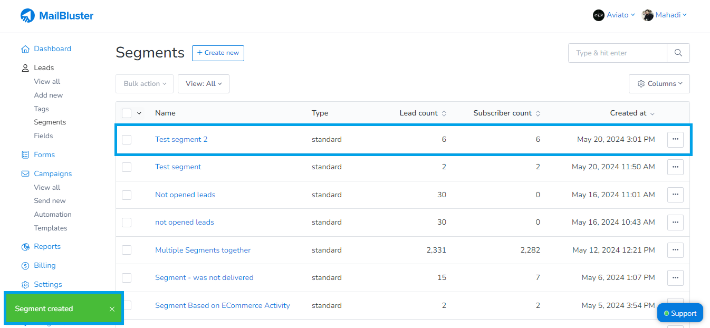Viewport: 710px width, 328px height.
Task: Open the ellipsis menu for Test segment 2
Action: 675,139
